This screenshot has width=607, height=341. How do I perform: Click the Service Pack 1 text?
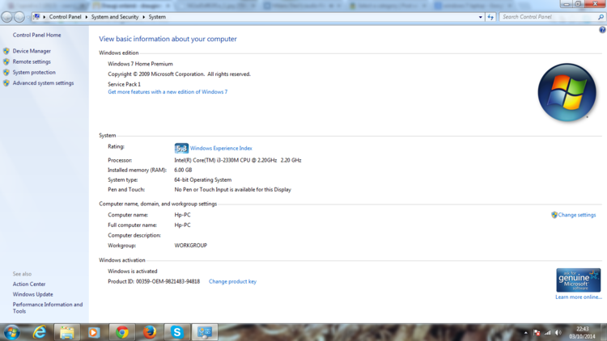[124, 84]
